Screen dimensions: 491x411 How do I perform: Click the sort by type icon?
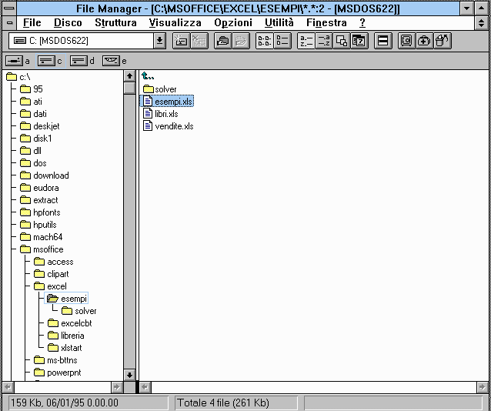pos(324,41)
